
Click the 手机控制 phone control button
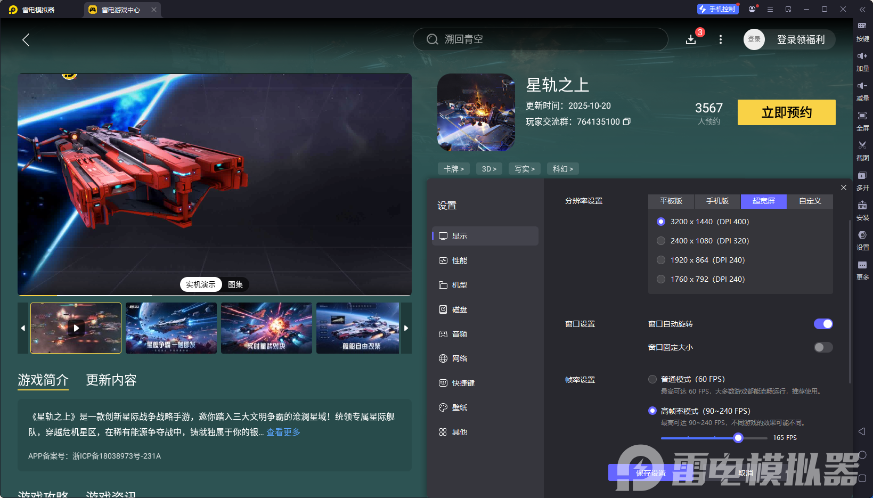click(717, 9)
